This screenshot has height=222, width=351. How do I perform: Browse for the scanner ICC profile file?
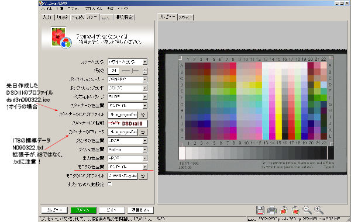pyautogui.click(x=143, y=115)
